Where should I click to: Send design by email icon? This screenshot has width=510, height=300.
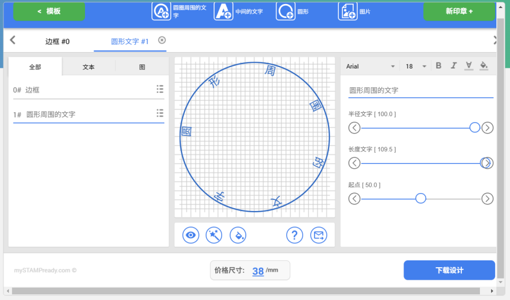[318, 235]
